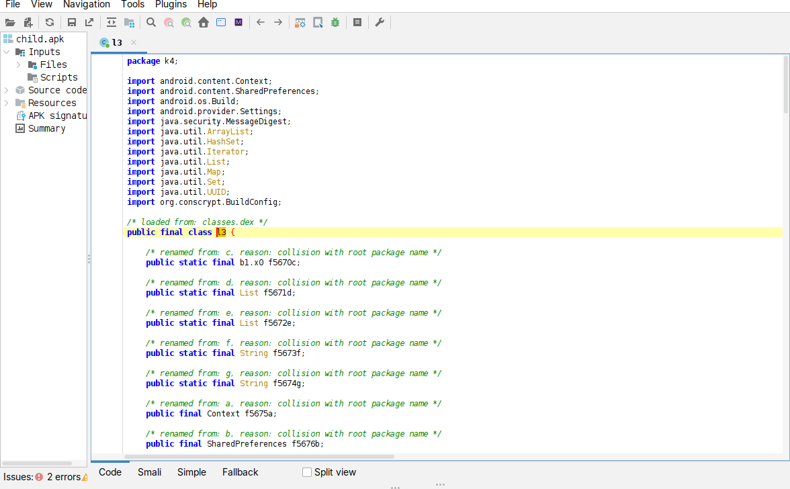Select the Code view tab

110,472
